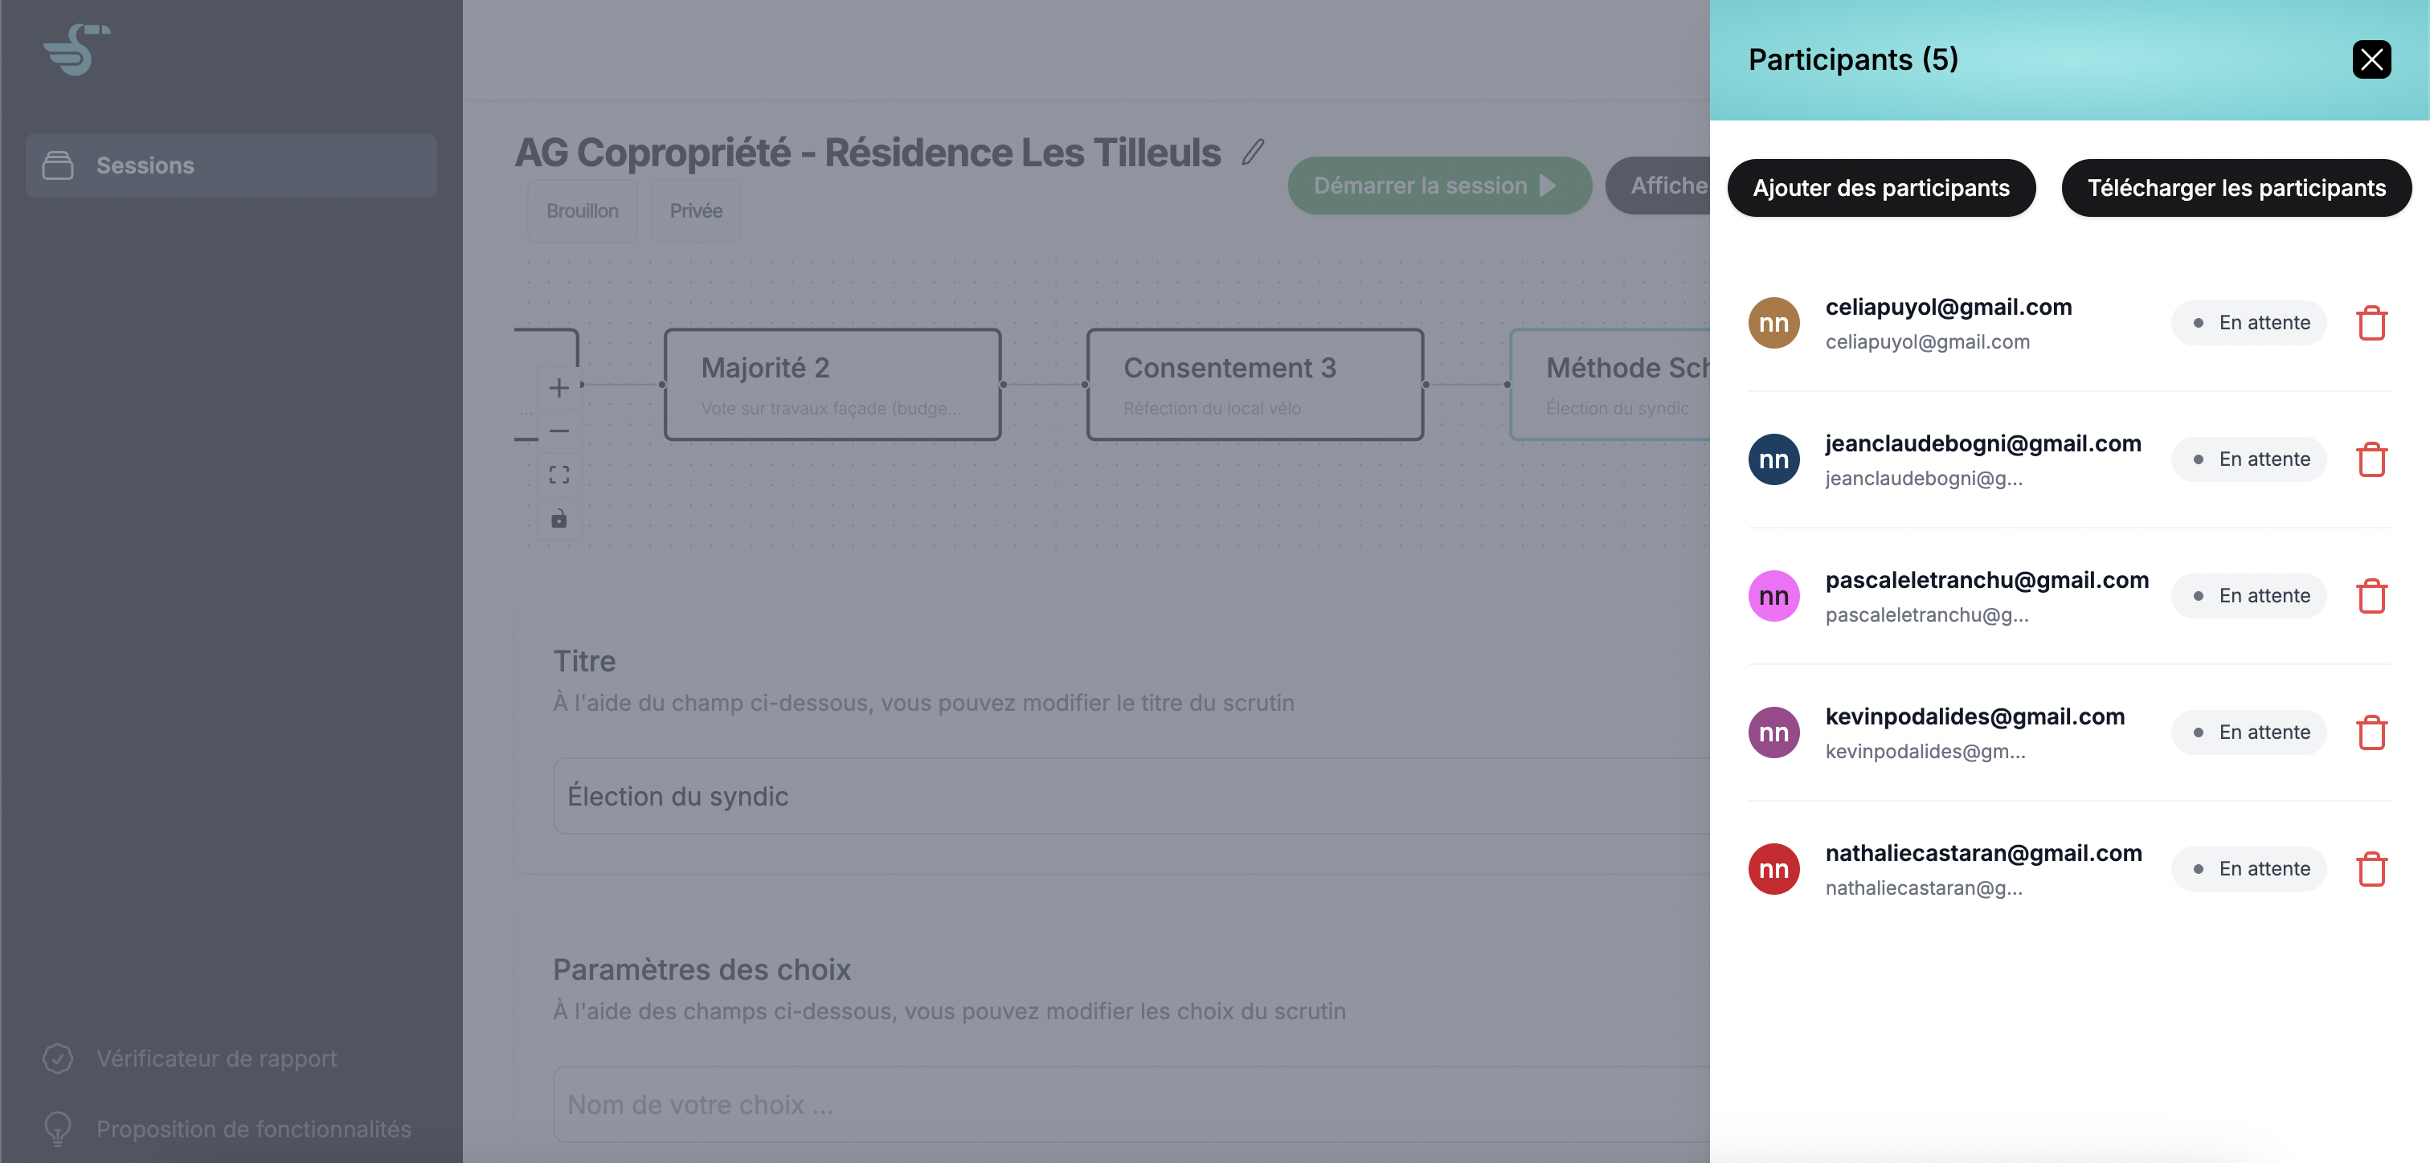2430x1163 pixels.
Task: Open Proposition de fonctionnalités link
Action: click(253, 1129)
